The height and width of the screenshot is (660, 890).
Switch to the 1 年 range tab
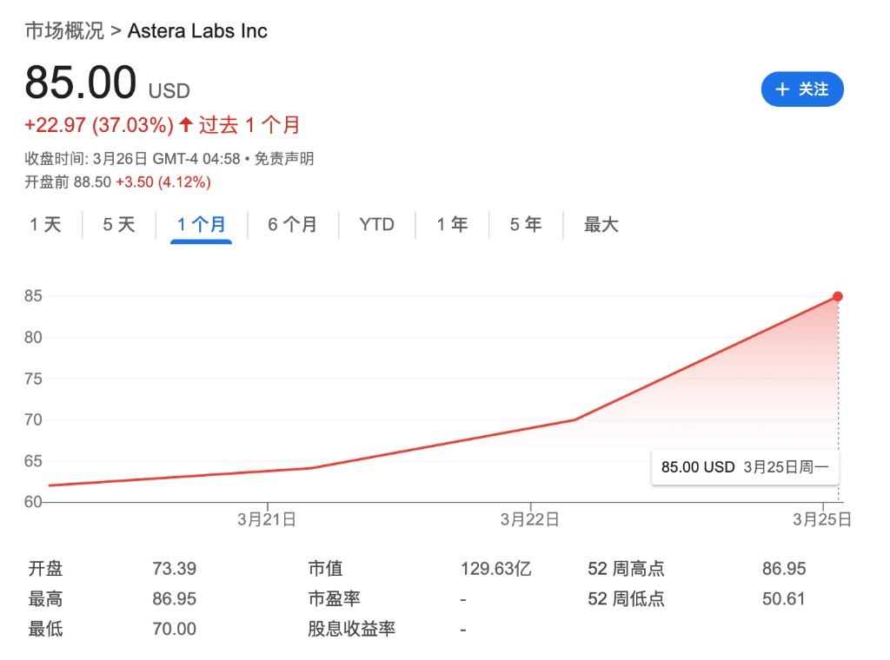pos(452,225)
